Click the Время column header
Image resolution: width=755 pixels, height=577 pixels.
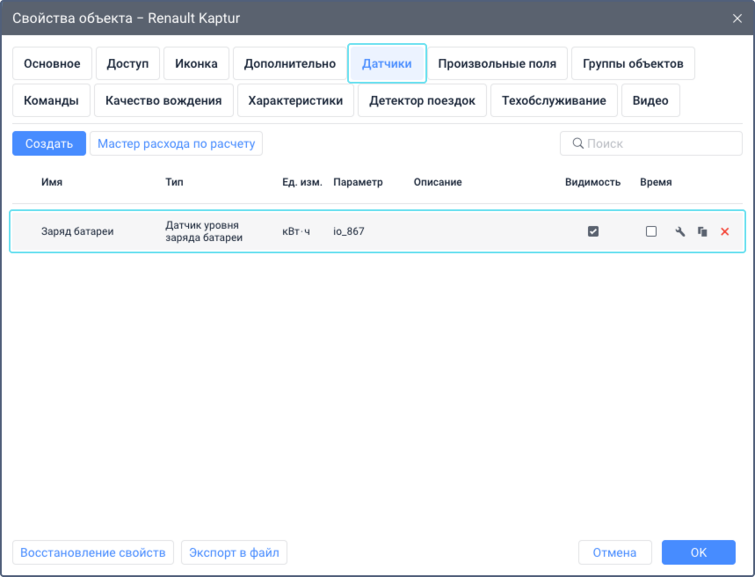click(x=656, y=182)
